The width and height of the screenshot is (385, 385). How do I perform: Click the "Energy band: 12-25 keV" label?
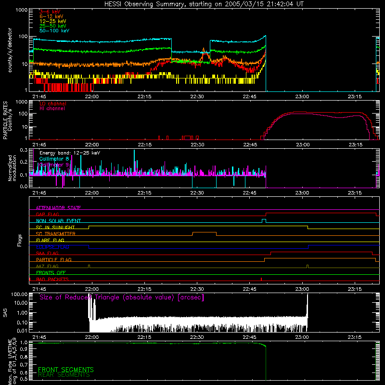(69, 153)
